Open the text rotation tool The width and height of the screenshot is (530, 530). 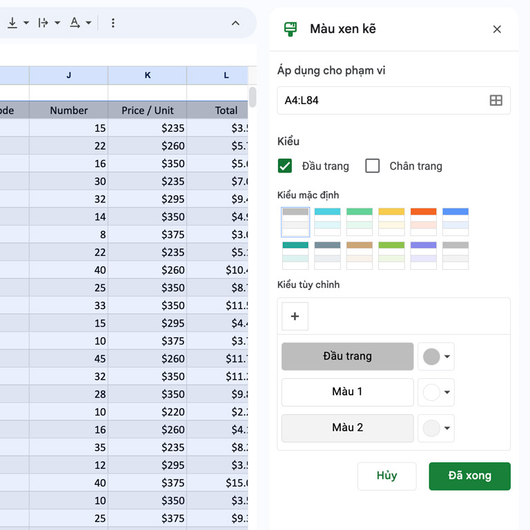(80, 23)
